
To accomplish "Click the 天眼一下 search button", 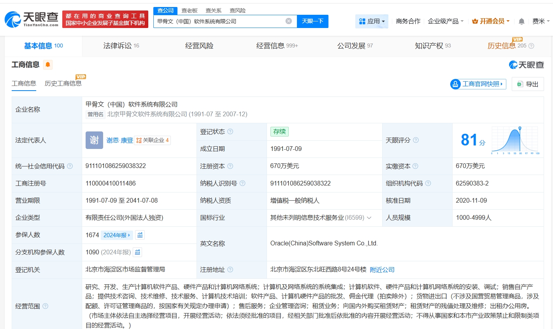I will 312,21.
